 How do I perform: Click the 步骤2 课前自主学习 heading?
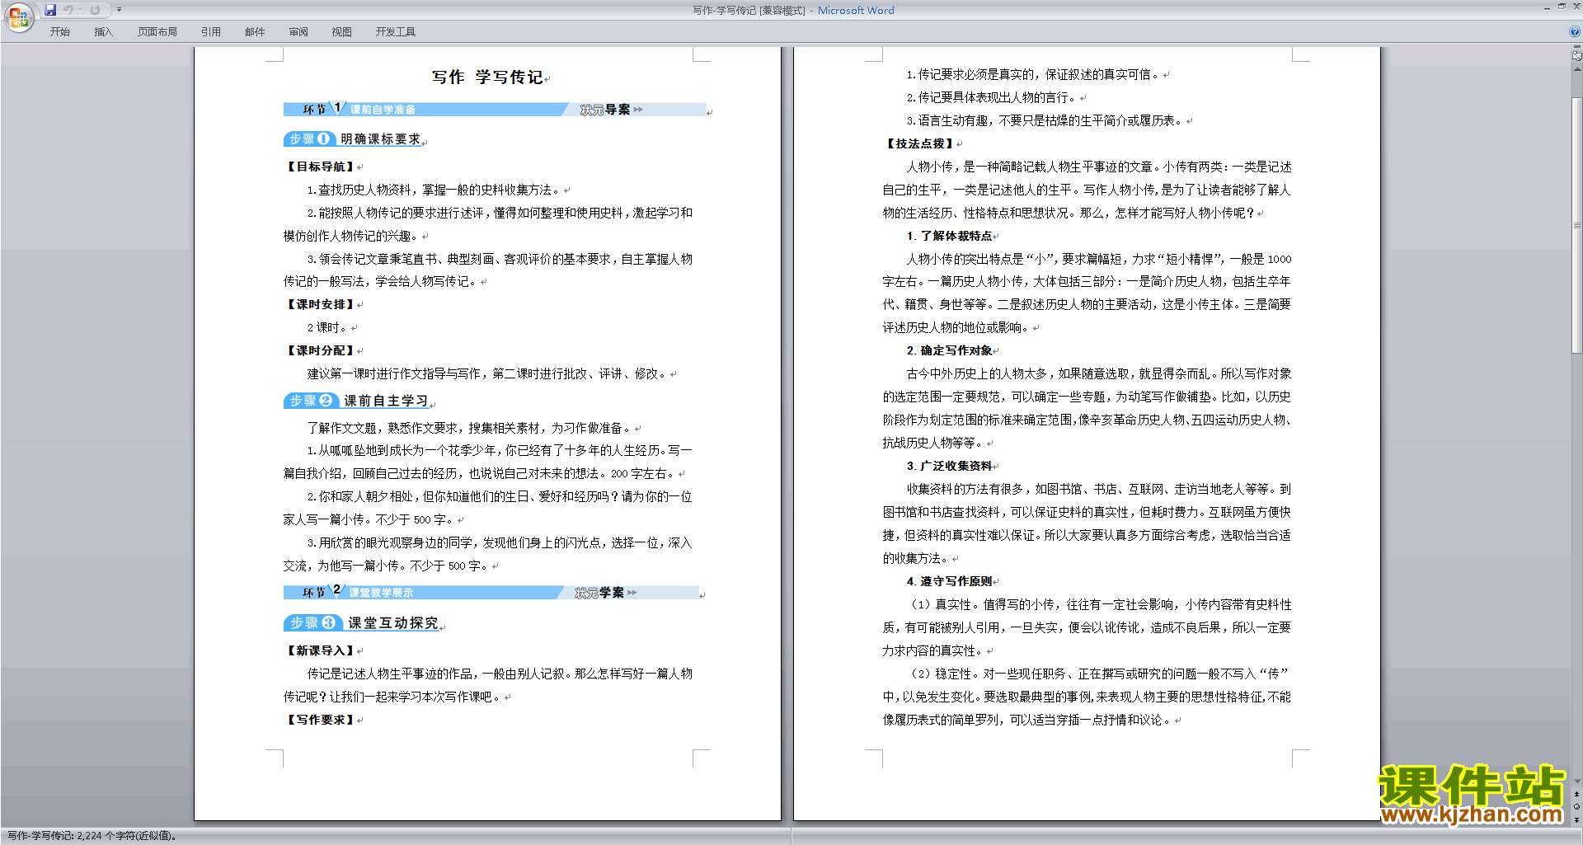coord(357,401)
